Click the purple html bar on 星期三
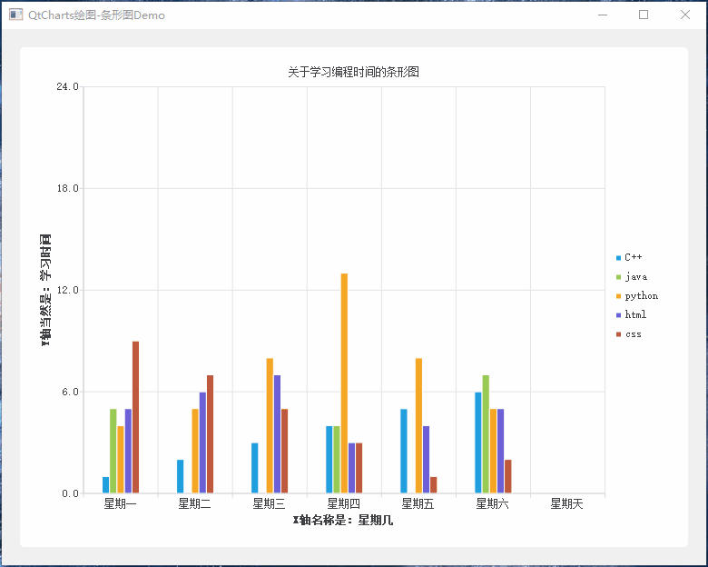 (277, 434)
